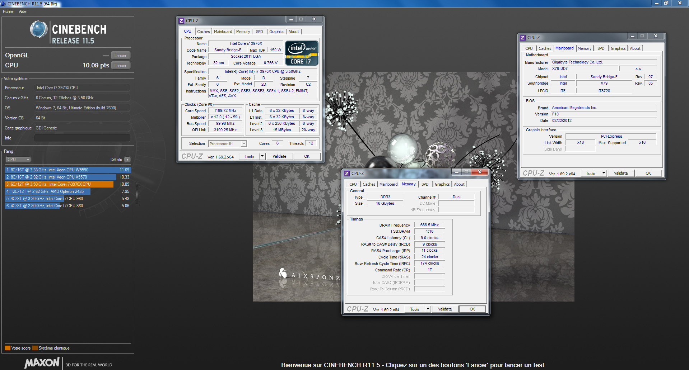Open Graphics tab in Mainboard window
The image size is (689, 370).
tap(618, 48)
